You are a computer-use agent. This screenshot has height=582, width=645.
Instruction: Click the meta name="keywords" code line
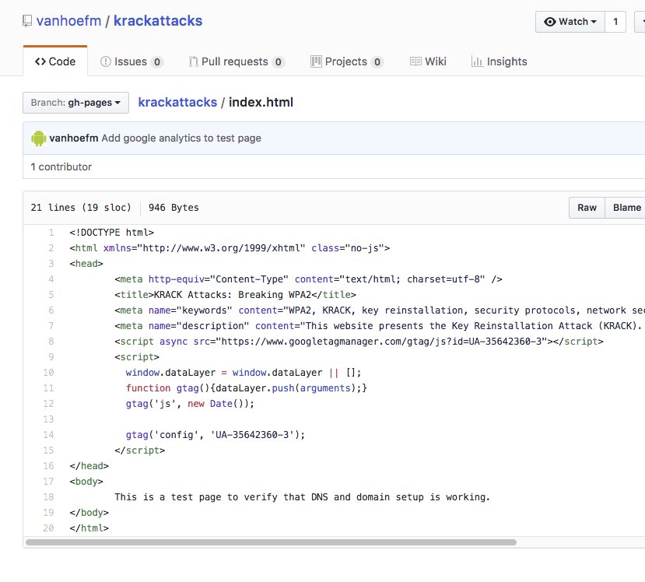380,310
